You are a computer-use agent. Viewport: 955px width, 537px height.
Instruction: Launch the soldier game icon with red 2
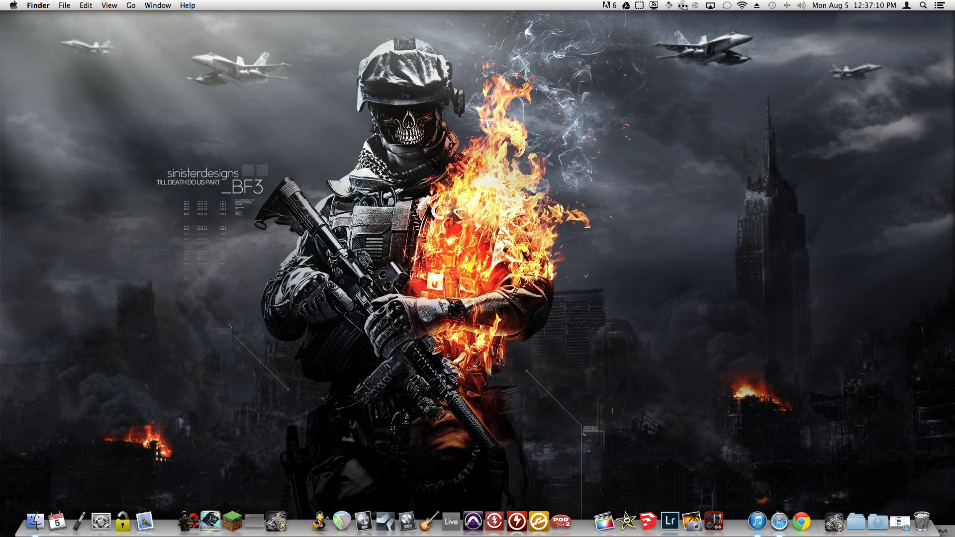pyautogui.click(x=189, y=522)
